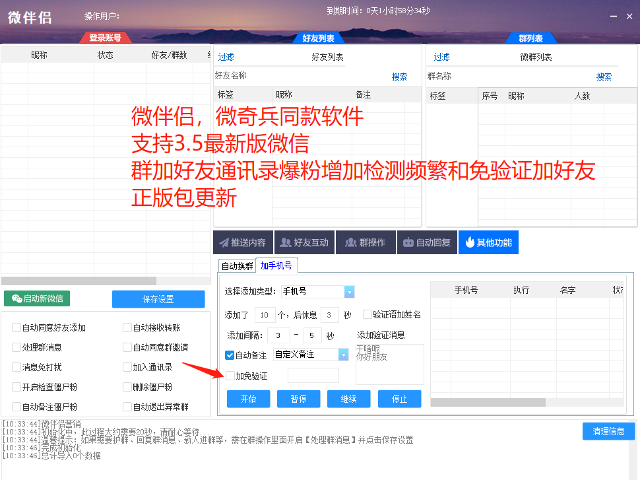Toggle 自动备注僵尸粉 checkbox
The width and height of the screenshot is (640, 480).
[16, 407]
